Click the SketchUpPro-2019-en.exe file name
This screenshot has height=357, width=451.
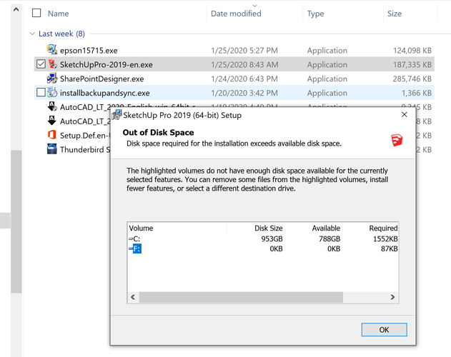106,65
